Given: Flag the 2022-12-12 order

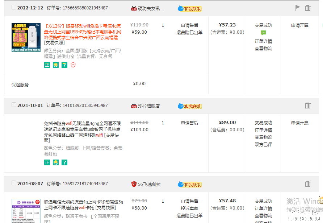Looking at the screenshot, I should tap(297, 8).
